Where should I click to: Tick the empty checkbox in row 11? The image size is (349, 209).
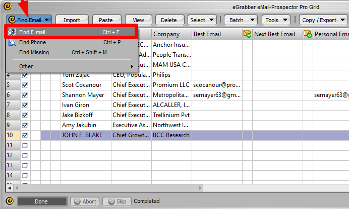tap(25, 146)
